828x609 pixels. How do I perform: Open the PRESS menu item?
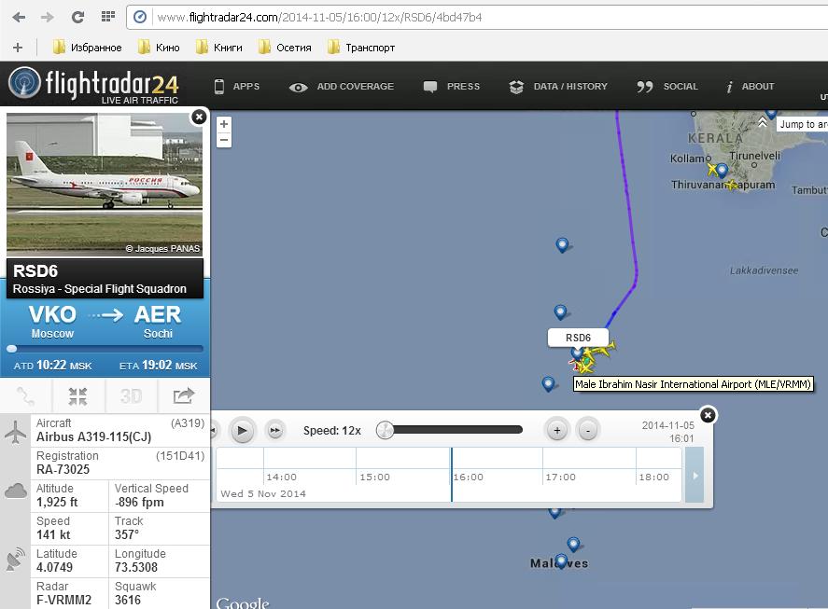point(452,86)
